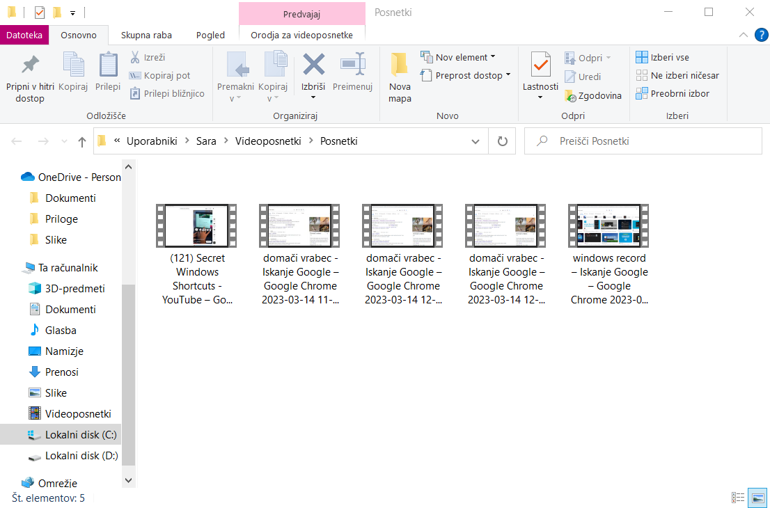
Task: Open Priloge folder under OneDrive
Action: [54, 219]
